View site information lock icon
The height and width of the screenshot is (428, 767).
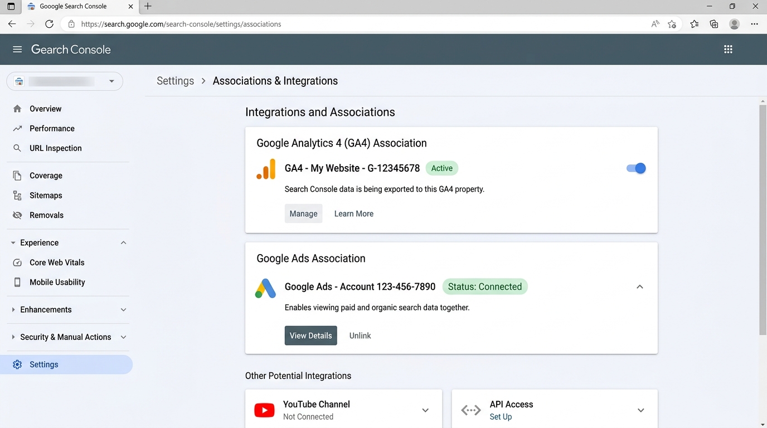(x=71, y=24)
